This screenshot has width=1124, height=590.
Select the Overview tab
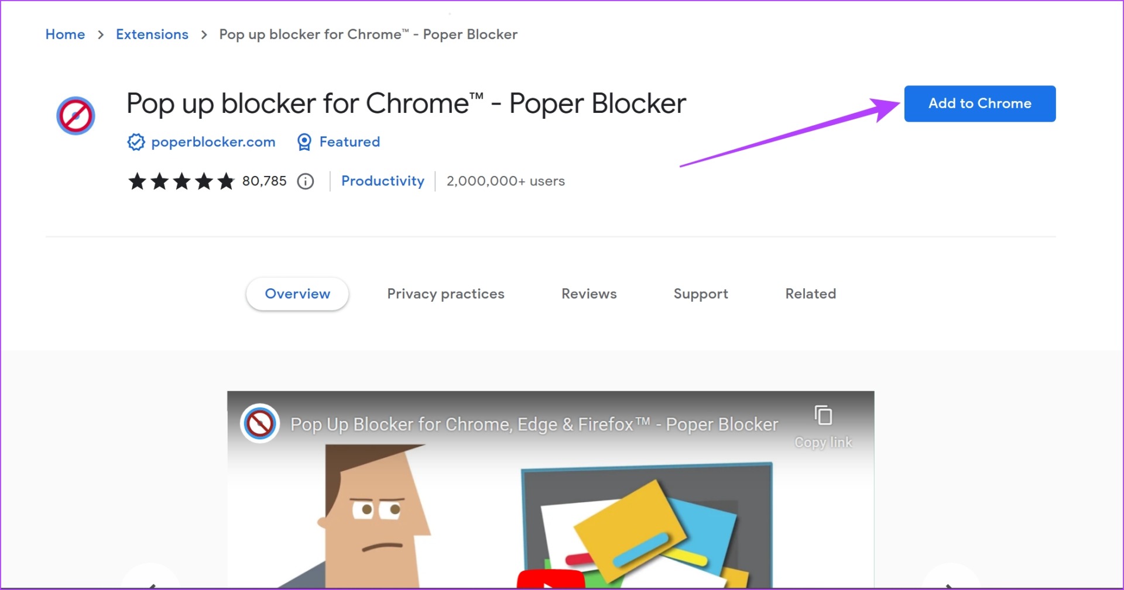[x=297, y=294]
